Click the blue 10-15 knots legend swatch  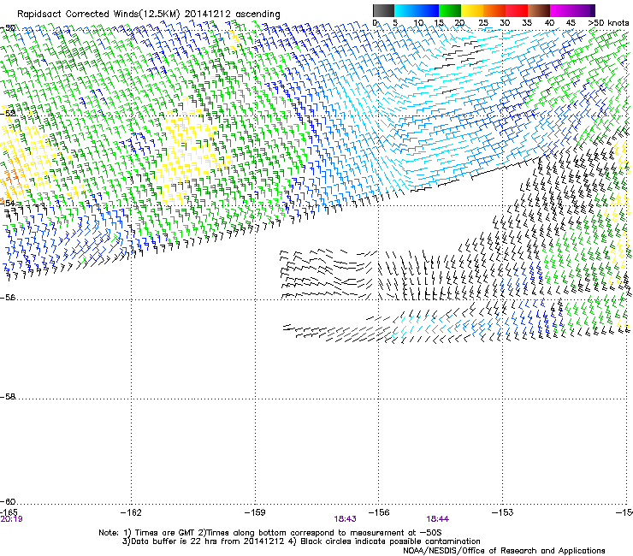click(428, 10)
